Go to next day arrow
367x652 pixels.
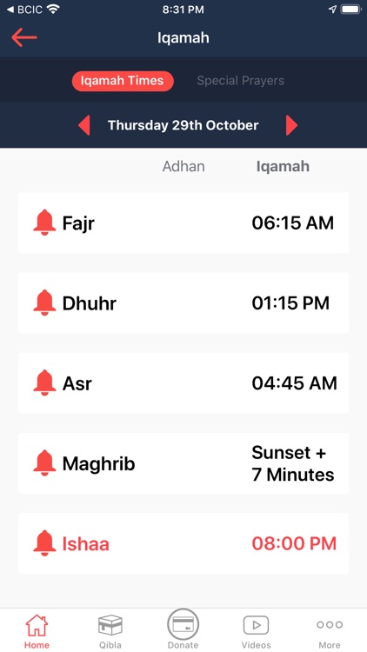291,125
